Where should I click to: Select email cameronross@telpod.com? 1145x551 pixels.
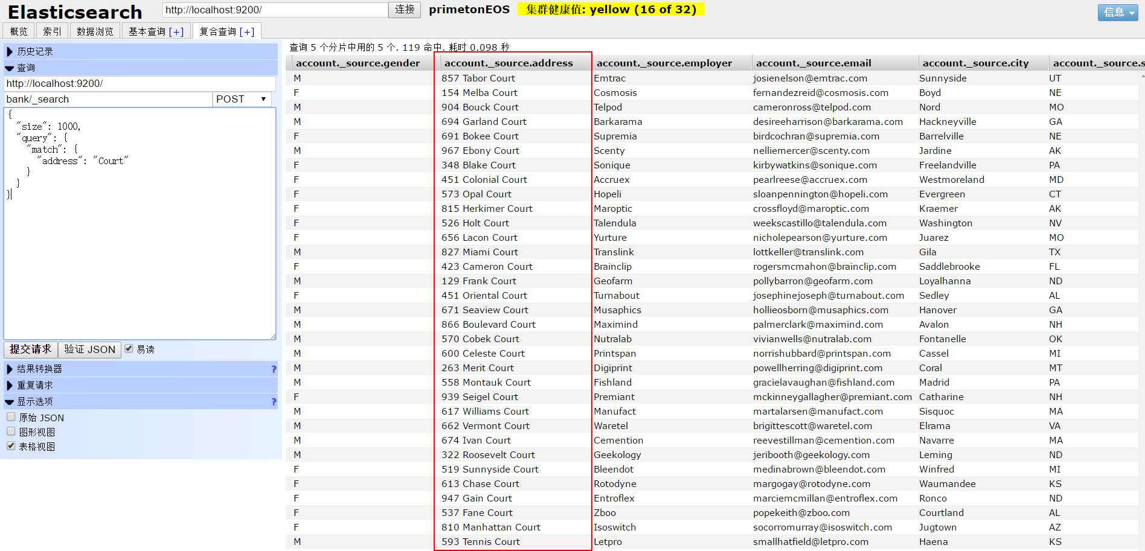point(812,107)
